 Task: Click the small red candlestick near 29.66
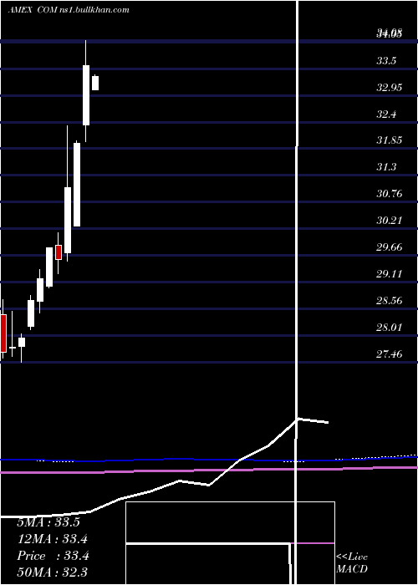click(59, 252)
